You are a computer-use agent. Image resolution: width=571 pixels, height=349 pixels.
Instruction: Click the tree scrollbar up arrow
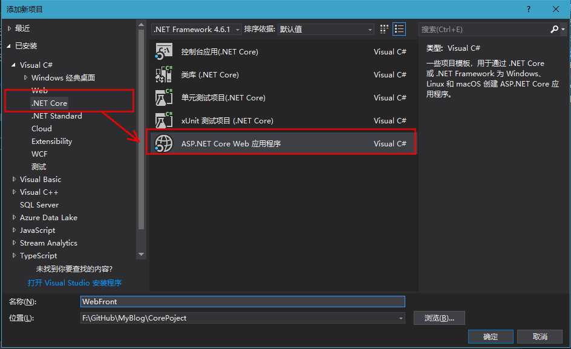coord(142,25)
